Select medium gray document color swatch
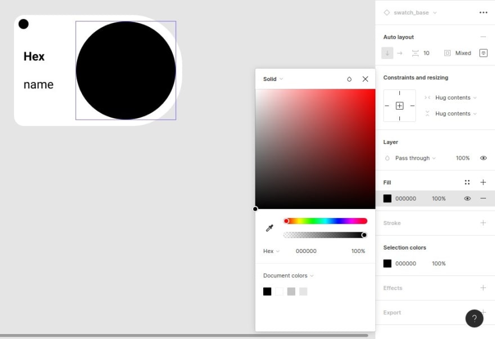 (291, 291)
